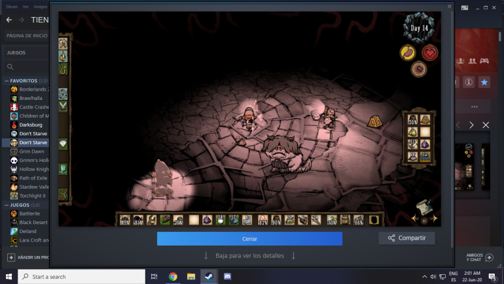Click the screenshot viewer's vertical scrollbar

click(452, 128)
